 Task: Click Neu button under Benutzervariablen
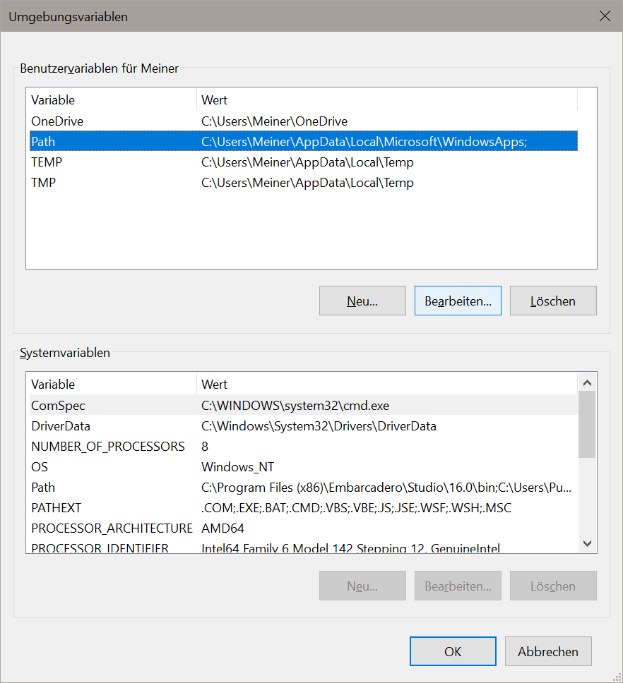pos(362,301)
